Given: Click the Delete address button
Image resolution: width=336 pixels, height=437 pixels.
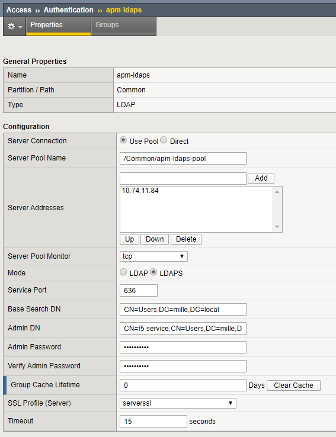Looking at the screenshot, I should point(186,239).
